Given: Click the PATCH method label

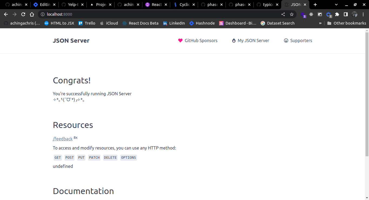Looking at the screenshot, I should coord(94,158).
